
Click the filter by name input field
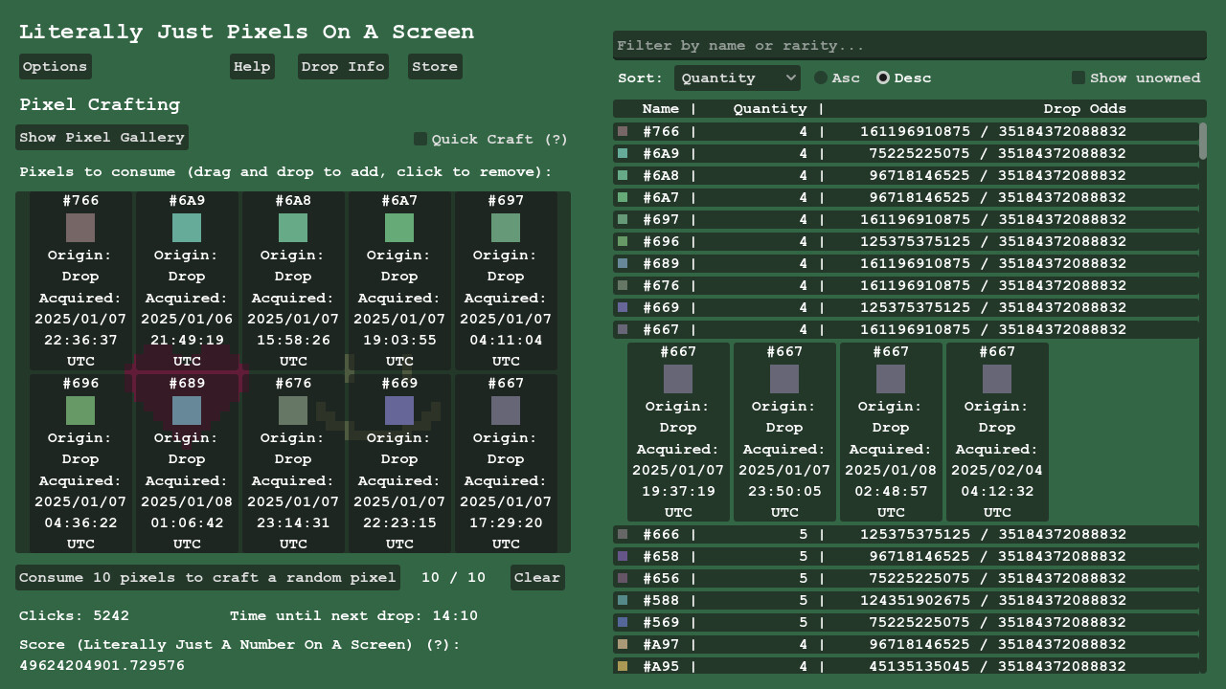[907, 45]
